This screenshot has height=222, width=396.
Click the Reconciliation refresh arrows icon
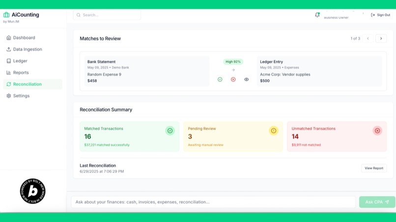pyautogui.click(x=8, y=84)
